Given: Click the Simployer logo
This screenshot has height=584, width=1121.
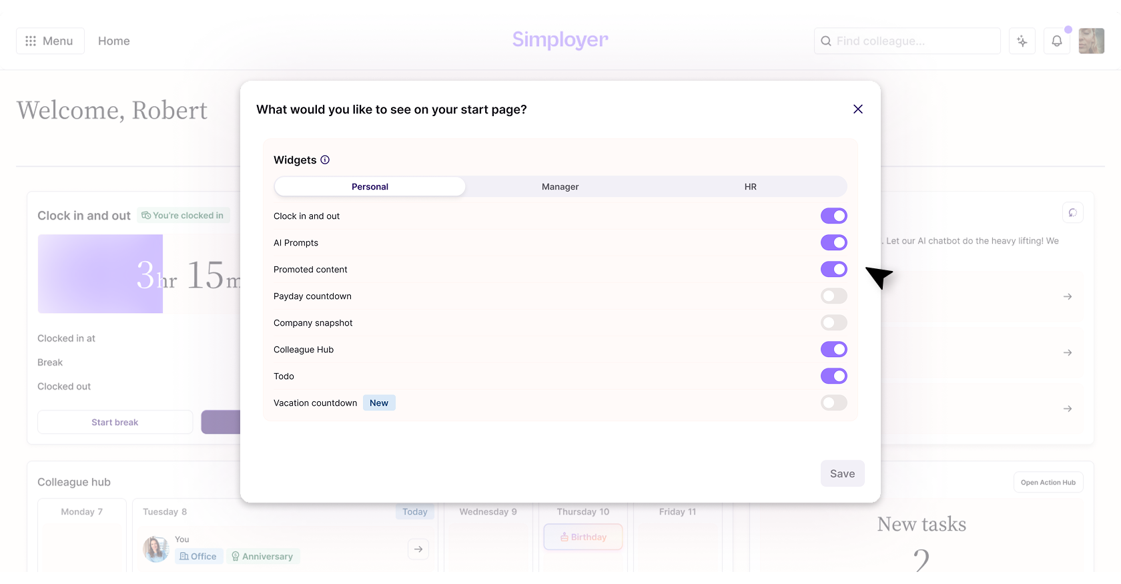Looking at the screenshot, I should [x=560, y=39].
